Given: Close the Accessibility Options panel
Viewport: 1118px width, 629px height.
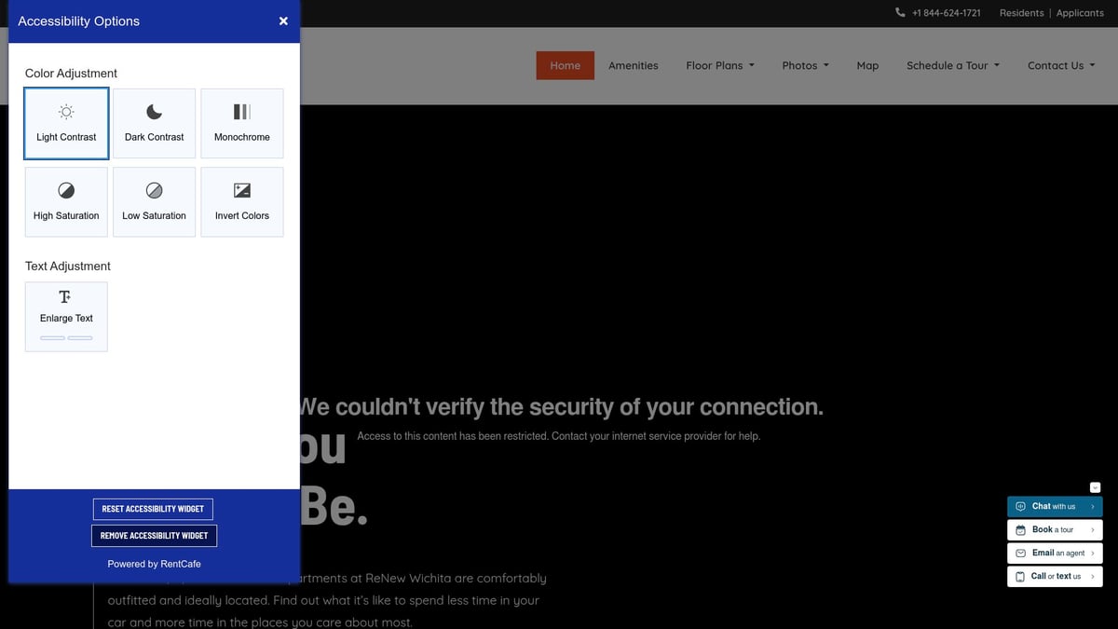Looking at the screenshot, I should pos(283,21).
